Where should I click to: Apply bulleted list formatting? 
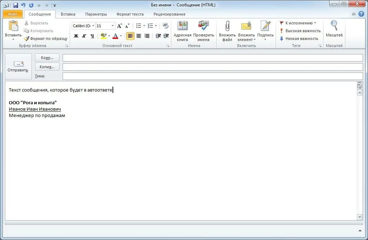138,26
